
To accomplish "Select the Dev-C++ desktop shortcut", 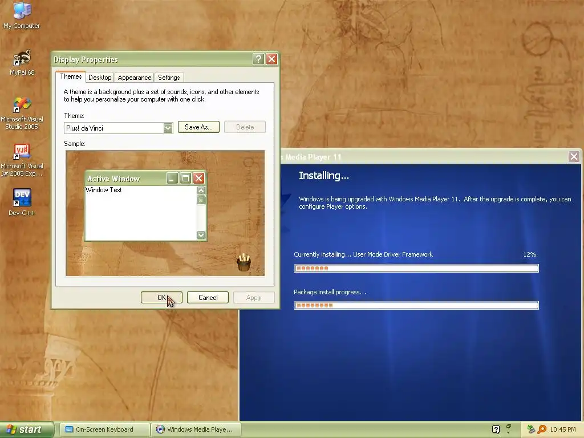I will 22,202.
